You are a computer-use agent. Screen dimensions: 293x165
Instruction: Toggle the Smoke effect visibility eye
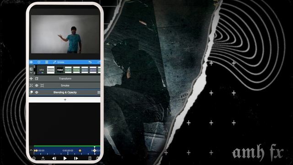pyautogui.click(x=37, y=86)
